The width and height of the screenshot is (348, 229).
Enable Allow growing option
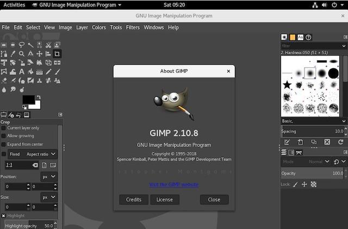tap(3, 135)
